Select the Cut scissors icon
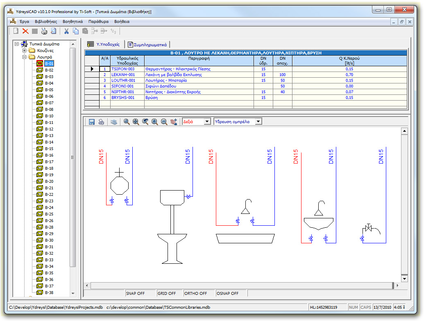This screenshot has width=426, height=321. click(66, 31)
